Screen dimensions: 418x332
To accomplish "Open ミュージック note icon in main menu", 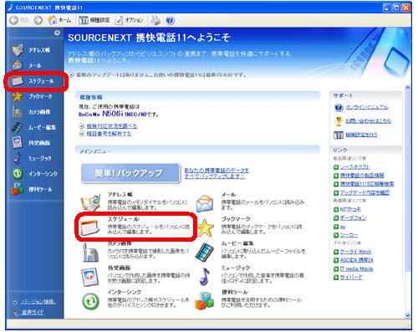I will point(205,277).
